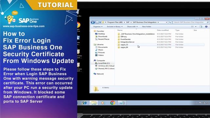Open view options dropdown arrow
Screen dimensions: 210x118
click(x=196, y=27)
